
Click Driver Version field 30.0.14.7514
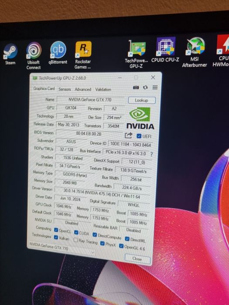tap(102, 193)
